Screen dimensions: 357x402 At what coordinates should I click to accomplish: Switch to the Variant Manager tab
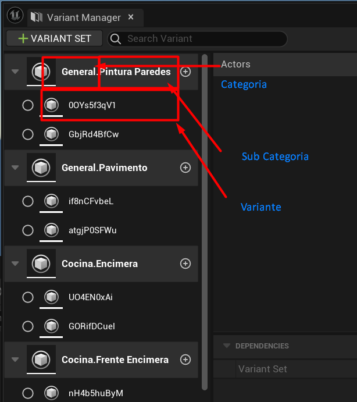click(83, 17)
